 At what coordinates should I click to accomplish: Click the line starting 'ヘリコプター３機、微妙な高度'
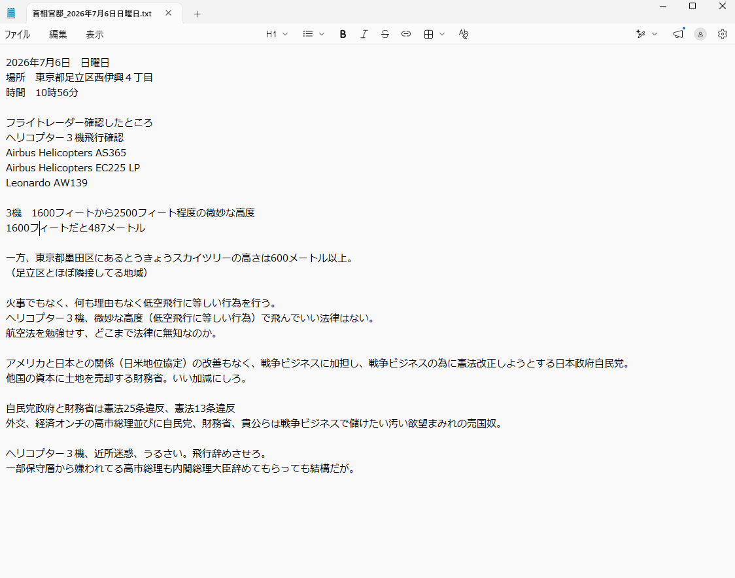tap(192, 318)
